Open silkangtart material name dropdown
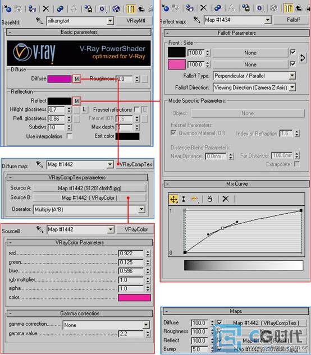Image resolution: width=311 pixels, height=355 pixels. click(110, 21)
